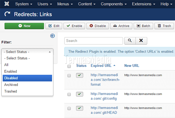Toggle status checkmark for .git/config row

[x=80, y=94]
